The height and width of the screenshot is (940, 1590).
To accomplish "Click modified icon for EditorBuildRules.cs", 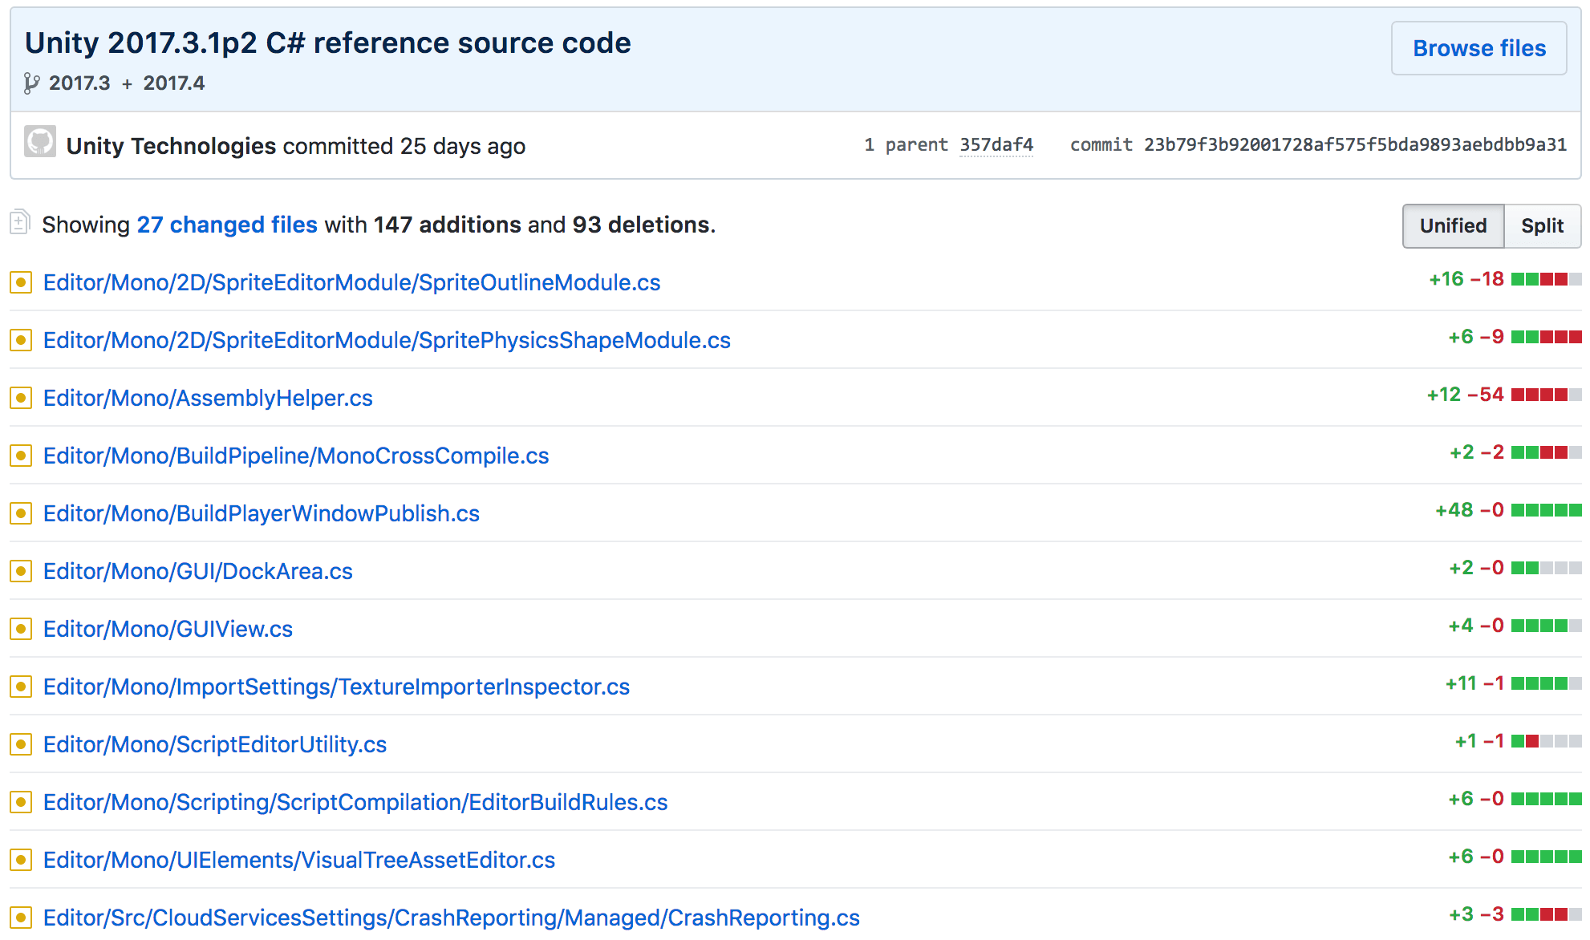I will pyautogui.click(x=21, y=802).
